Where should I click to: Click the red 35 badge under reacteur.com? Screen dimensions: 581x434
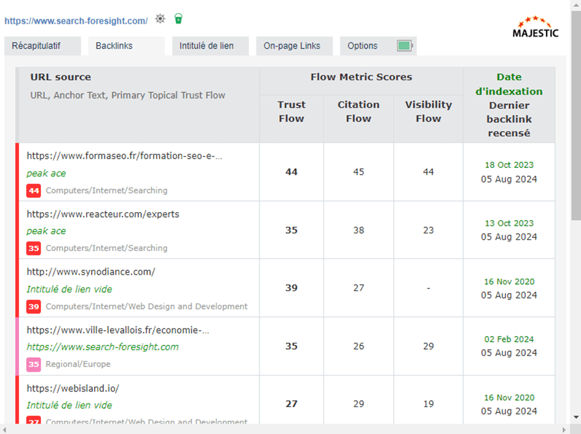(x=34, y=248)
